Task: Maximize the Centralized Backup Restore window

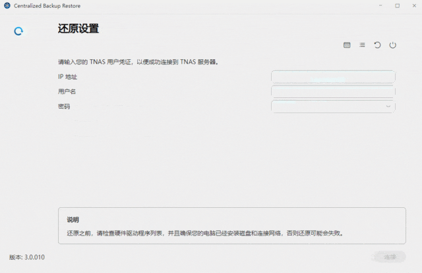Action: (397, 6)
